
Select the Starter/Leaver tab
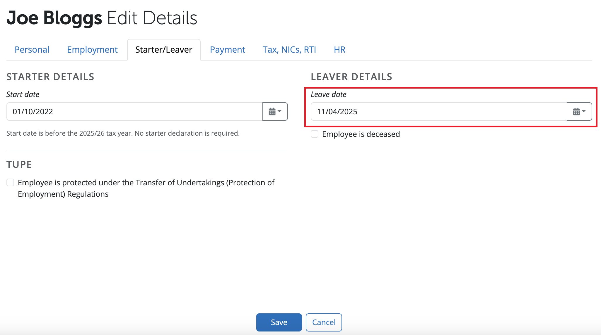pyautogui.click(x=163, y=49)
